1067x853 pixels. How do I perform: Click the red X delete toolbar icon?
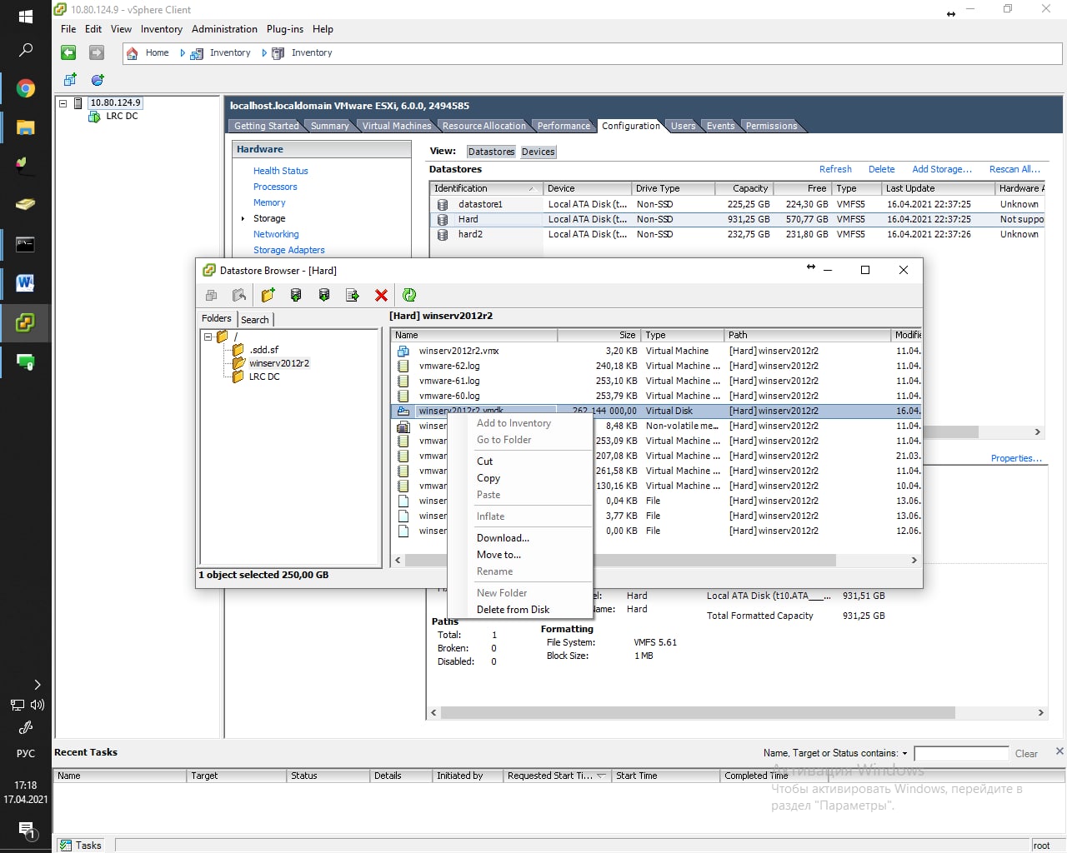(x=381, y=295)
